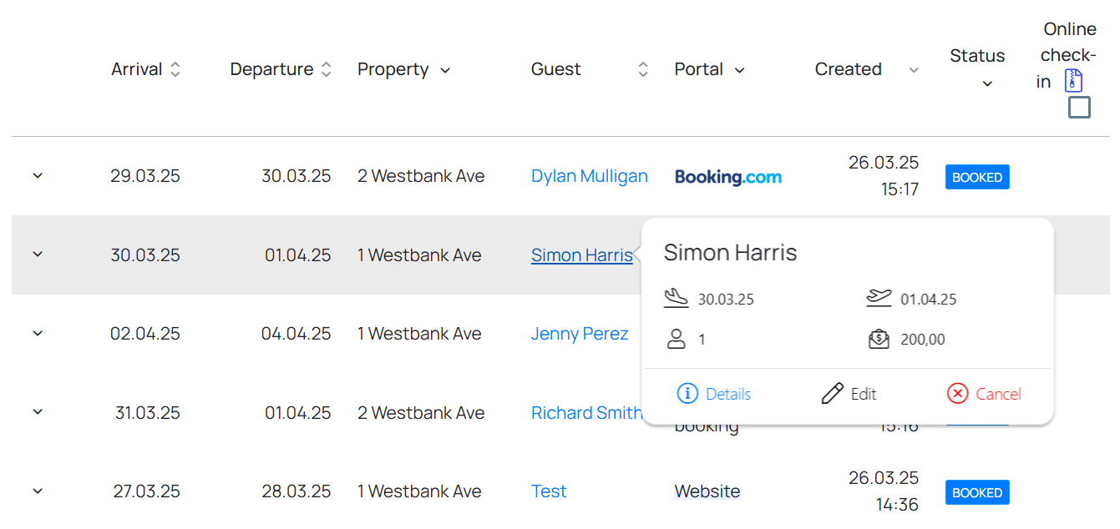The height and width of the screenshot is (529, 1120).
Task: Open Jenny Perez guest link
Action: 580,334
